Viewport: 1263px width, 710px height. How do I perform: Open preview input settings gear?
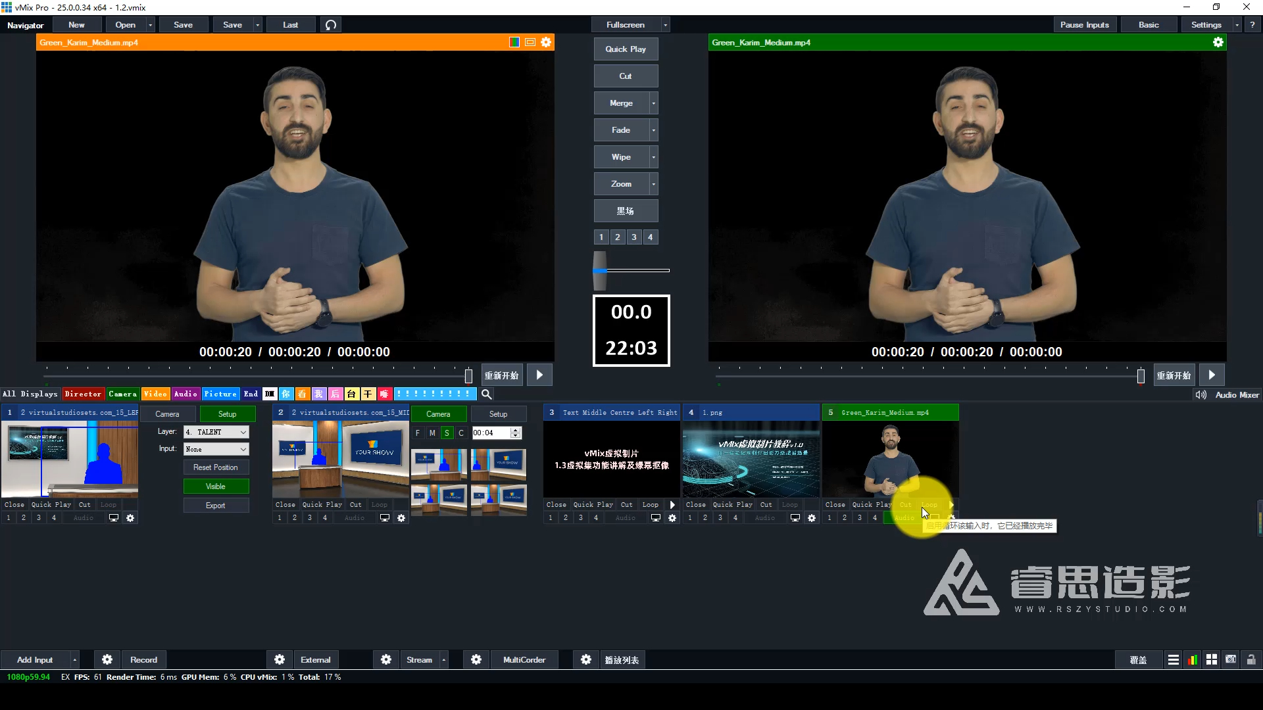(x=546, y=42)
